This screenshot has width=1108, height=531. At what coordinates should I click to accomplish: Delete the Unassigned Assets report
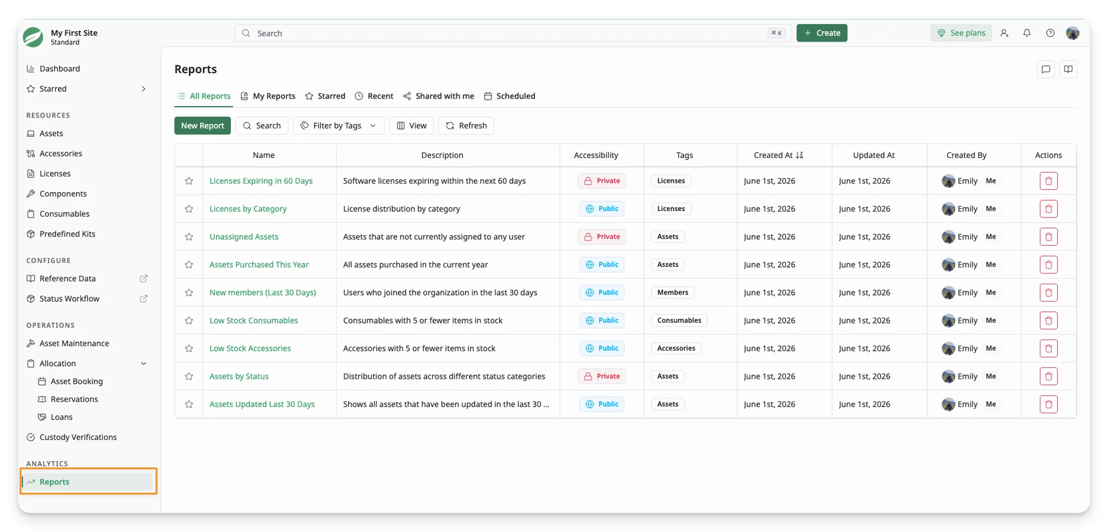click(x=1049, y=237)
